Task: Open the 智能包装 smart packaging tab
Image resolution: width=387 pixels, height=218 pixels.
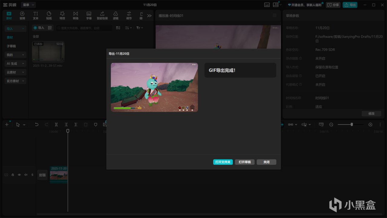Action: (x=102, y=15)
